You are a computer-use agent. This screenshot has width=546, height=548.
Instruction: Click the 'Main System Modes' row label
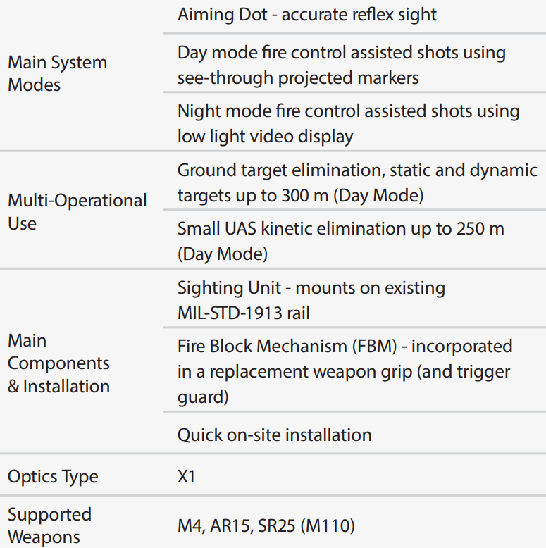tap(57, 73)
